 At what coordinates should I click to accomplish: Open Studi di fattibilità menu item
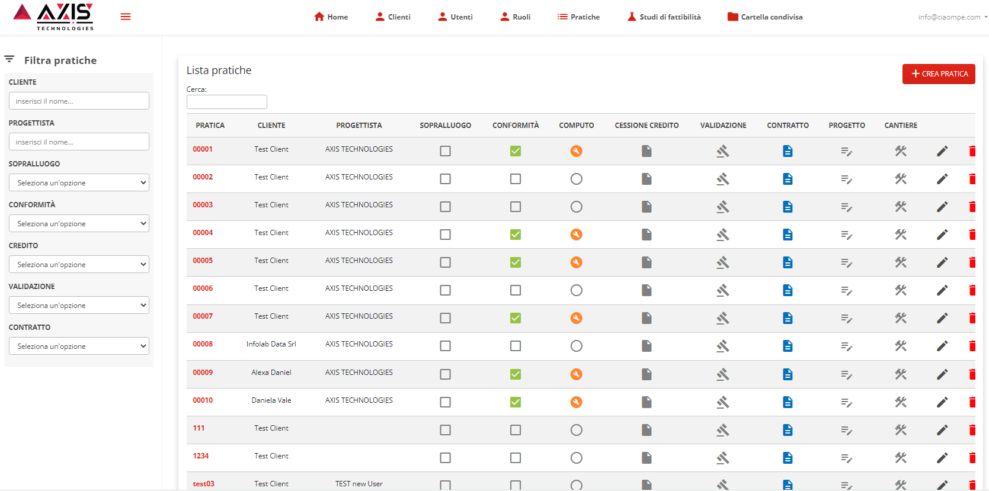664,17
